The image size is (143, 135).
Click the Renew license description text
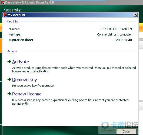click(x=70, y=102)
